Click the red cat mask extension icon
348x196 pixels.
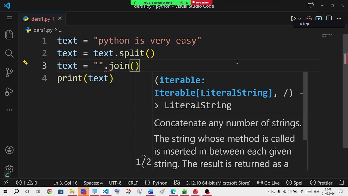[x=309, y=19]
